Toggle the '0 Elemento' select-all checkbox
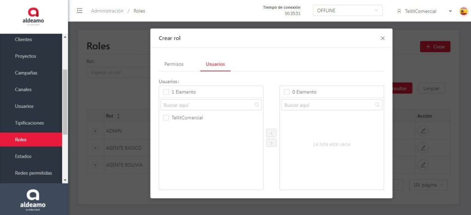The image size is (471, 215). click(287, 92)
